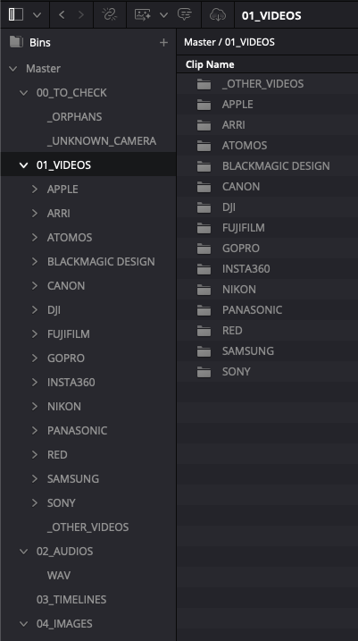The width and height of the screenshot is (358, 641).
Task: Select the BLACKMAGIC DESIGN name in clip list
Action: click(276, 166)
